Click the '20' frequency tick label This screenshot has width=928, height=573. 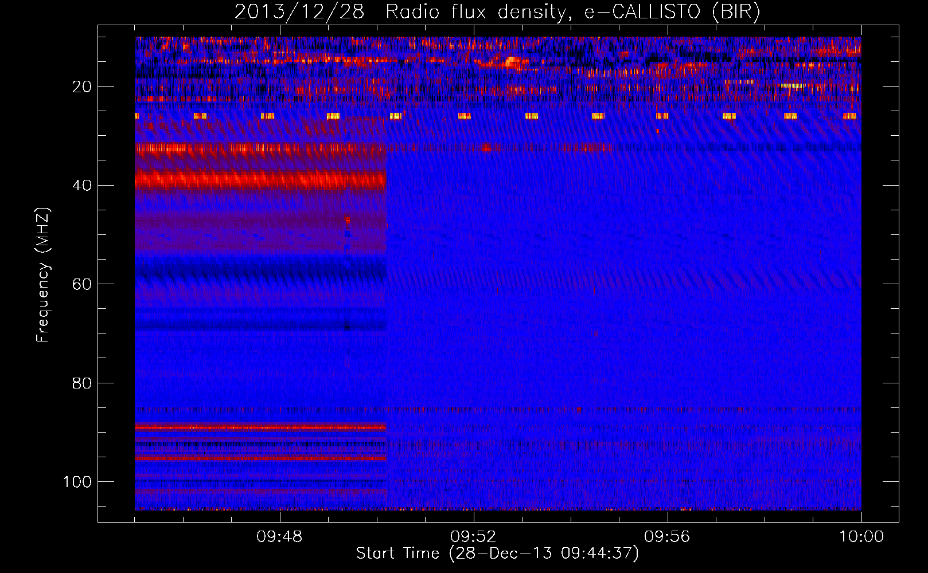click(82, 87)
